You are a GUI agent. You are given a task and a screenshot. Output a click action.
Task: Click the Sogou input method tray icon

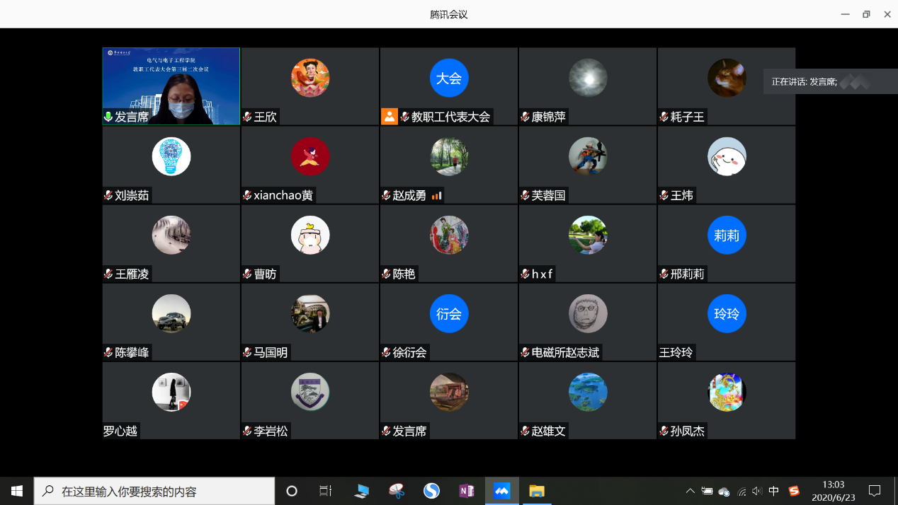[x=794, y=491]
